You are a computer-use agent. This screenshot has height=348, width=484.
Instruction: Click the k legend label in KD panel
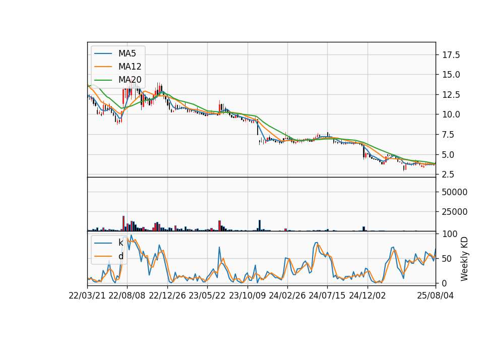click(x=120, y=243)
